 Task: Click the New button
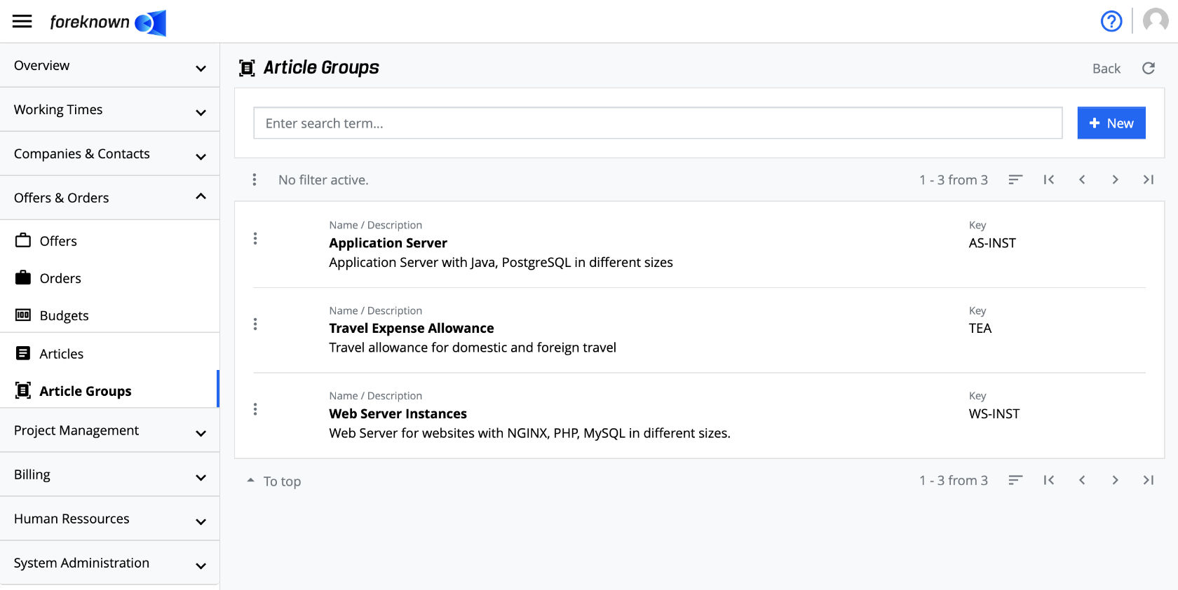pyautogui.click(x=1111, y=123)
